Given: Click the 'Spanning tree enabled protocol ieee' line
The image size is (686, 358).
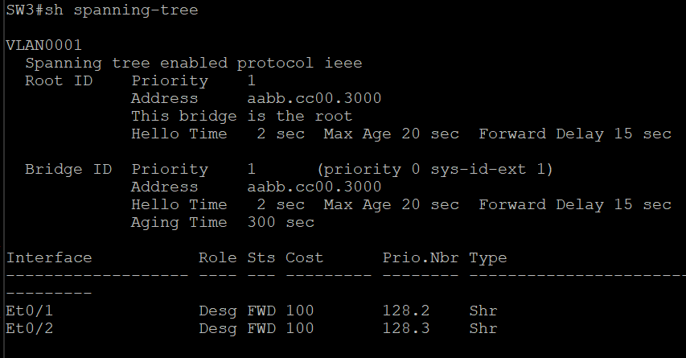Looking at the screenshot, I should click(193, 64).
